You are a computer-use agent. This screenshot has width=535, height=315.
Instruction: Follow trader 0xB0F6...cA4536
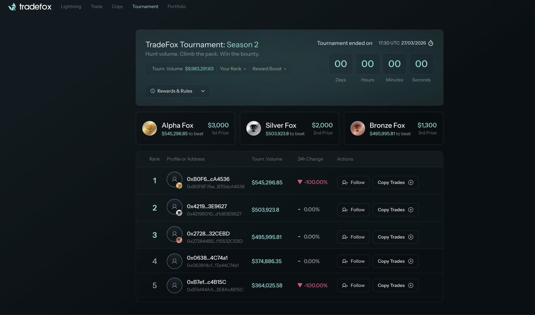pyautogui.click(x=353, y=182)
